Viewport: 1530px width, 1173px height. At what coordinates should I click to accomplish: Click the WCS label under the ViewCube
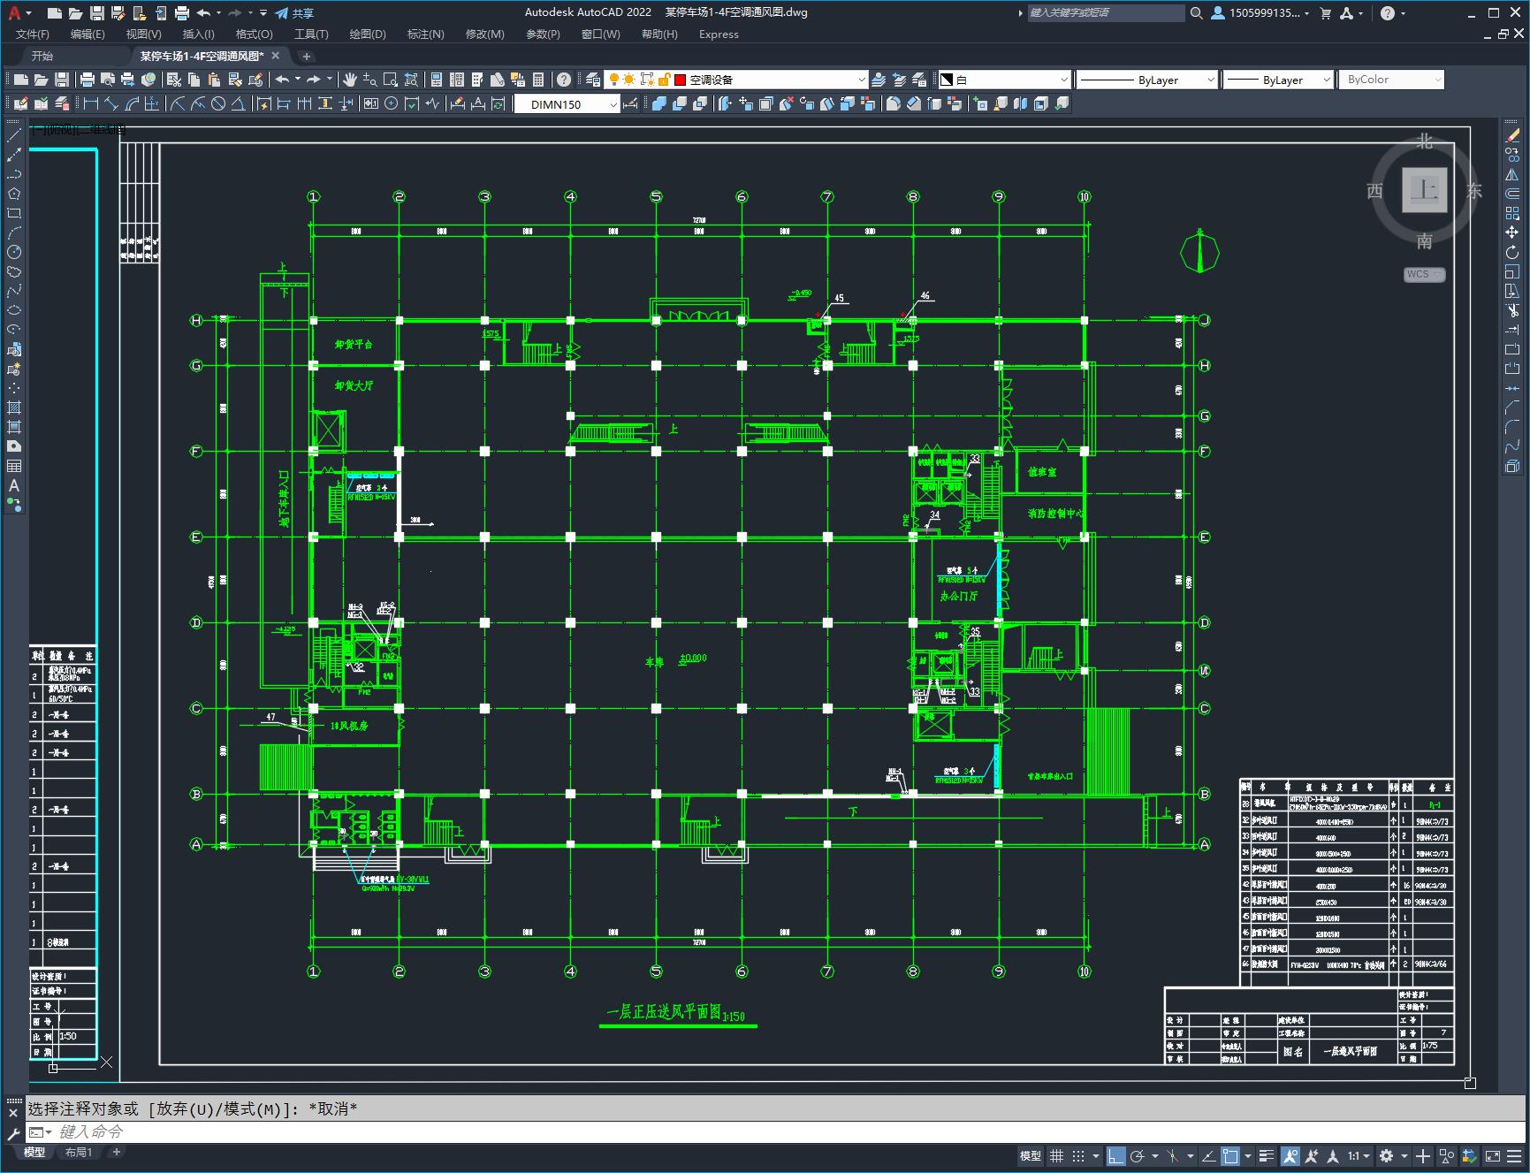pos(1424,274)
